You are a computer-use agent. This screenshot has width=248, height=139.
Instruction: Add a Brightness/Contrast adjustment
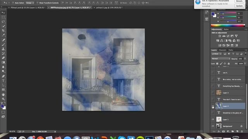coord(220,36)
